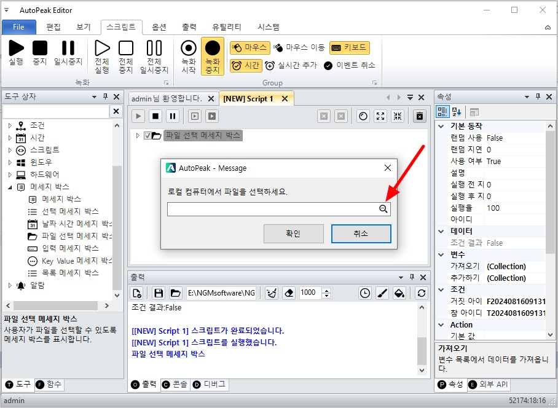Click the eraser icon in output panel
Viewport: 558px width, 408px height.
coord(289,293)
